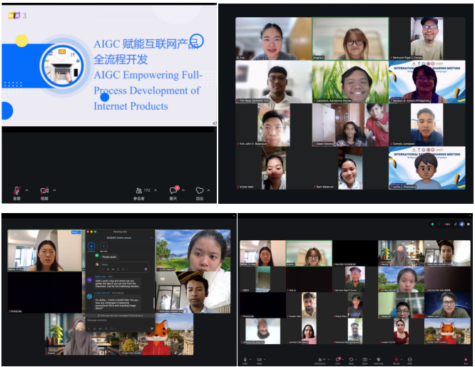Image resolution: width=475 pixels, height=367 pixels.
Task: Expand audio options arrow beside 音频
Action: (x=26, y=190)
